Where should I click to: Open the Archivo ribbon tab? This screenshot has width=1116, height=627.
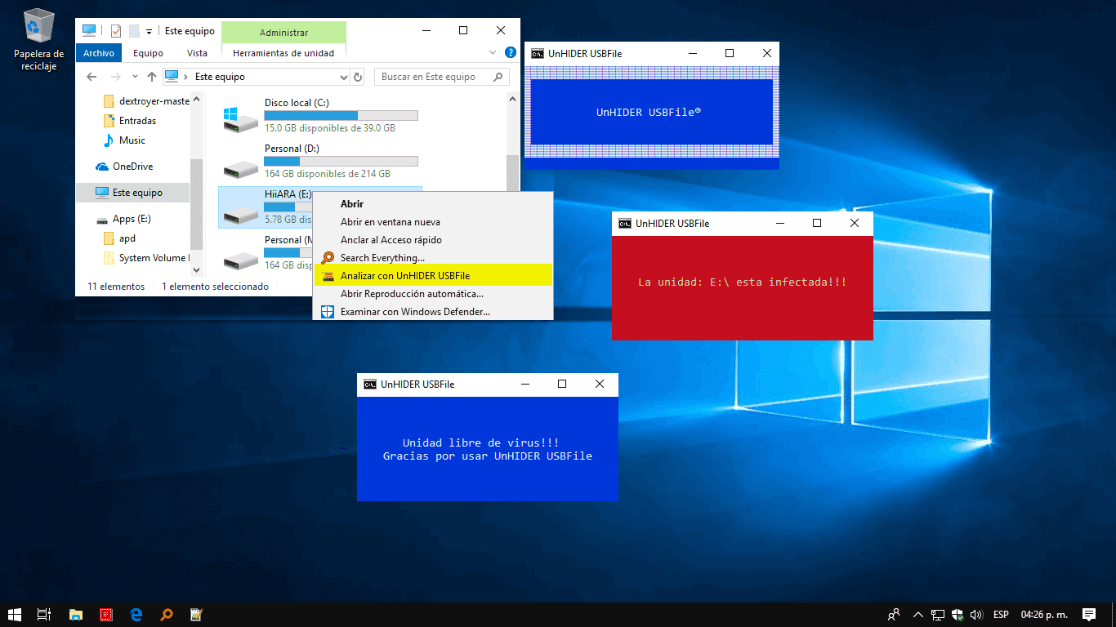(99, 53)
